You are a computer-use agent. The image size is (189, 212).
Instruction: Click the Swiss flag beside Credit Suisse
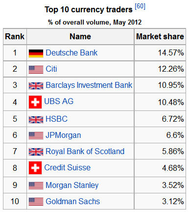pyautogui.click(x=35, y=168)
